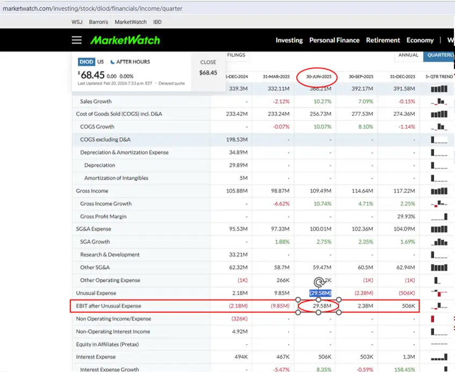Click the Filings tab
The width and height of the screenshot is (455, 372).
(236, 55)
